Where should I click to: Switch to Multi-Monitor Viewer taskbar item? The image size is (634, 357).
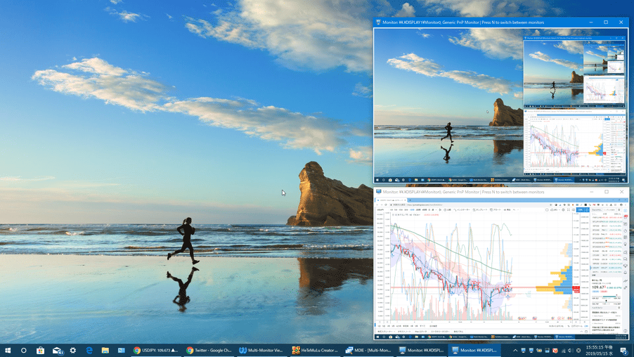[261, 350]
